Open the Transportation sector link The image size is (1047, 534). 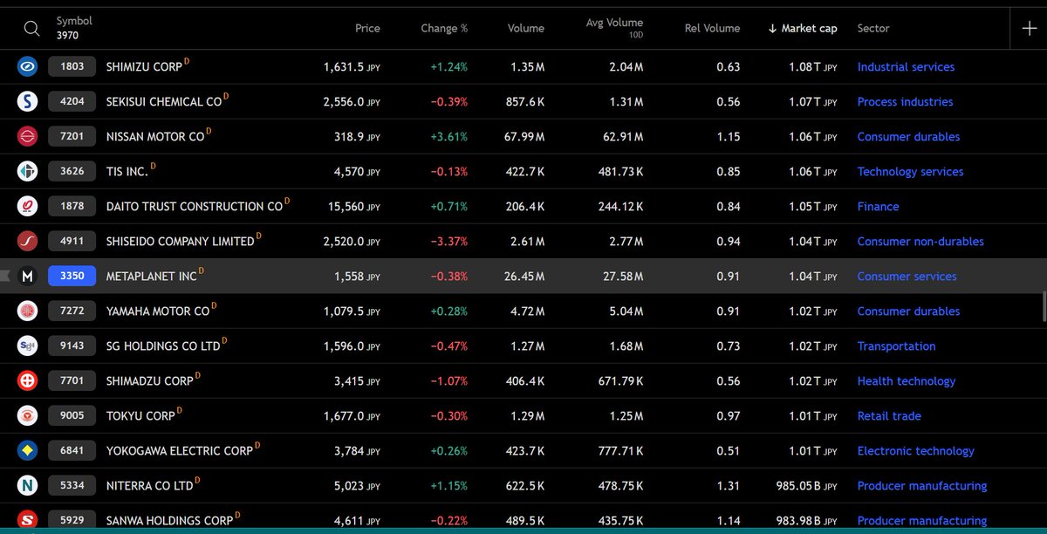pos(896,346)
